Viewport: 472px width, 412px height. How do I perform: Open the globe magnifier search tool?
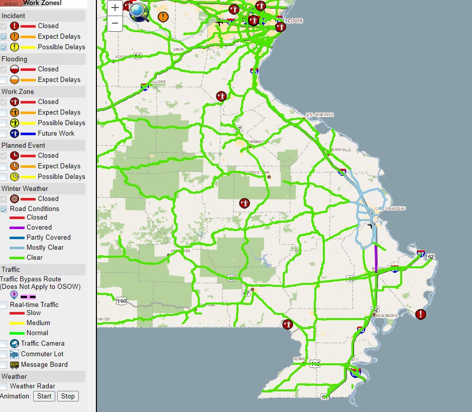point(139,13)
